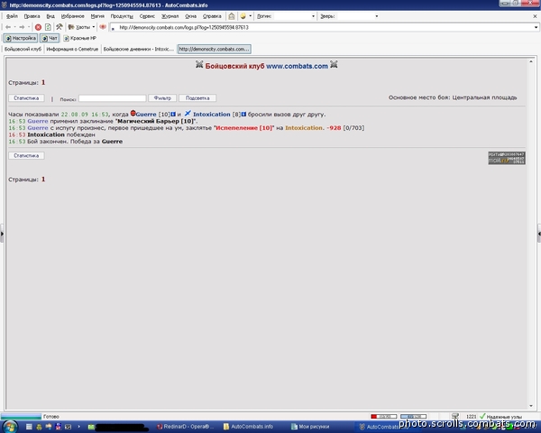
Task: Click the page scrollbar down arrow
Action: [x=531, y=406]
